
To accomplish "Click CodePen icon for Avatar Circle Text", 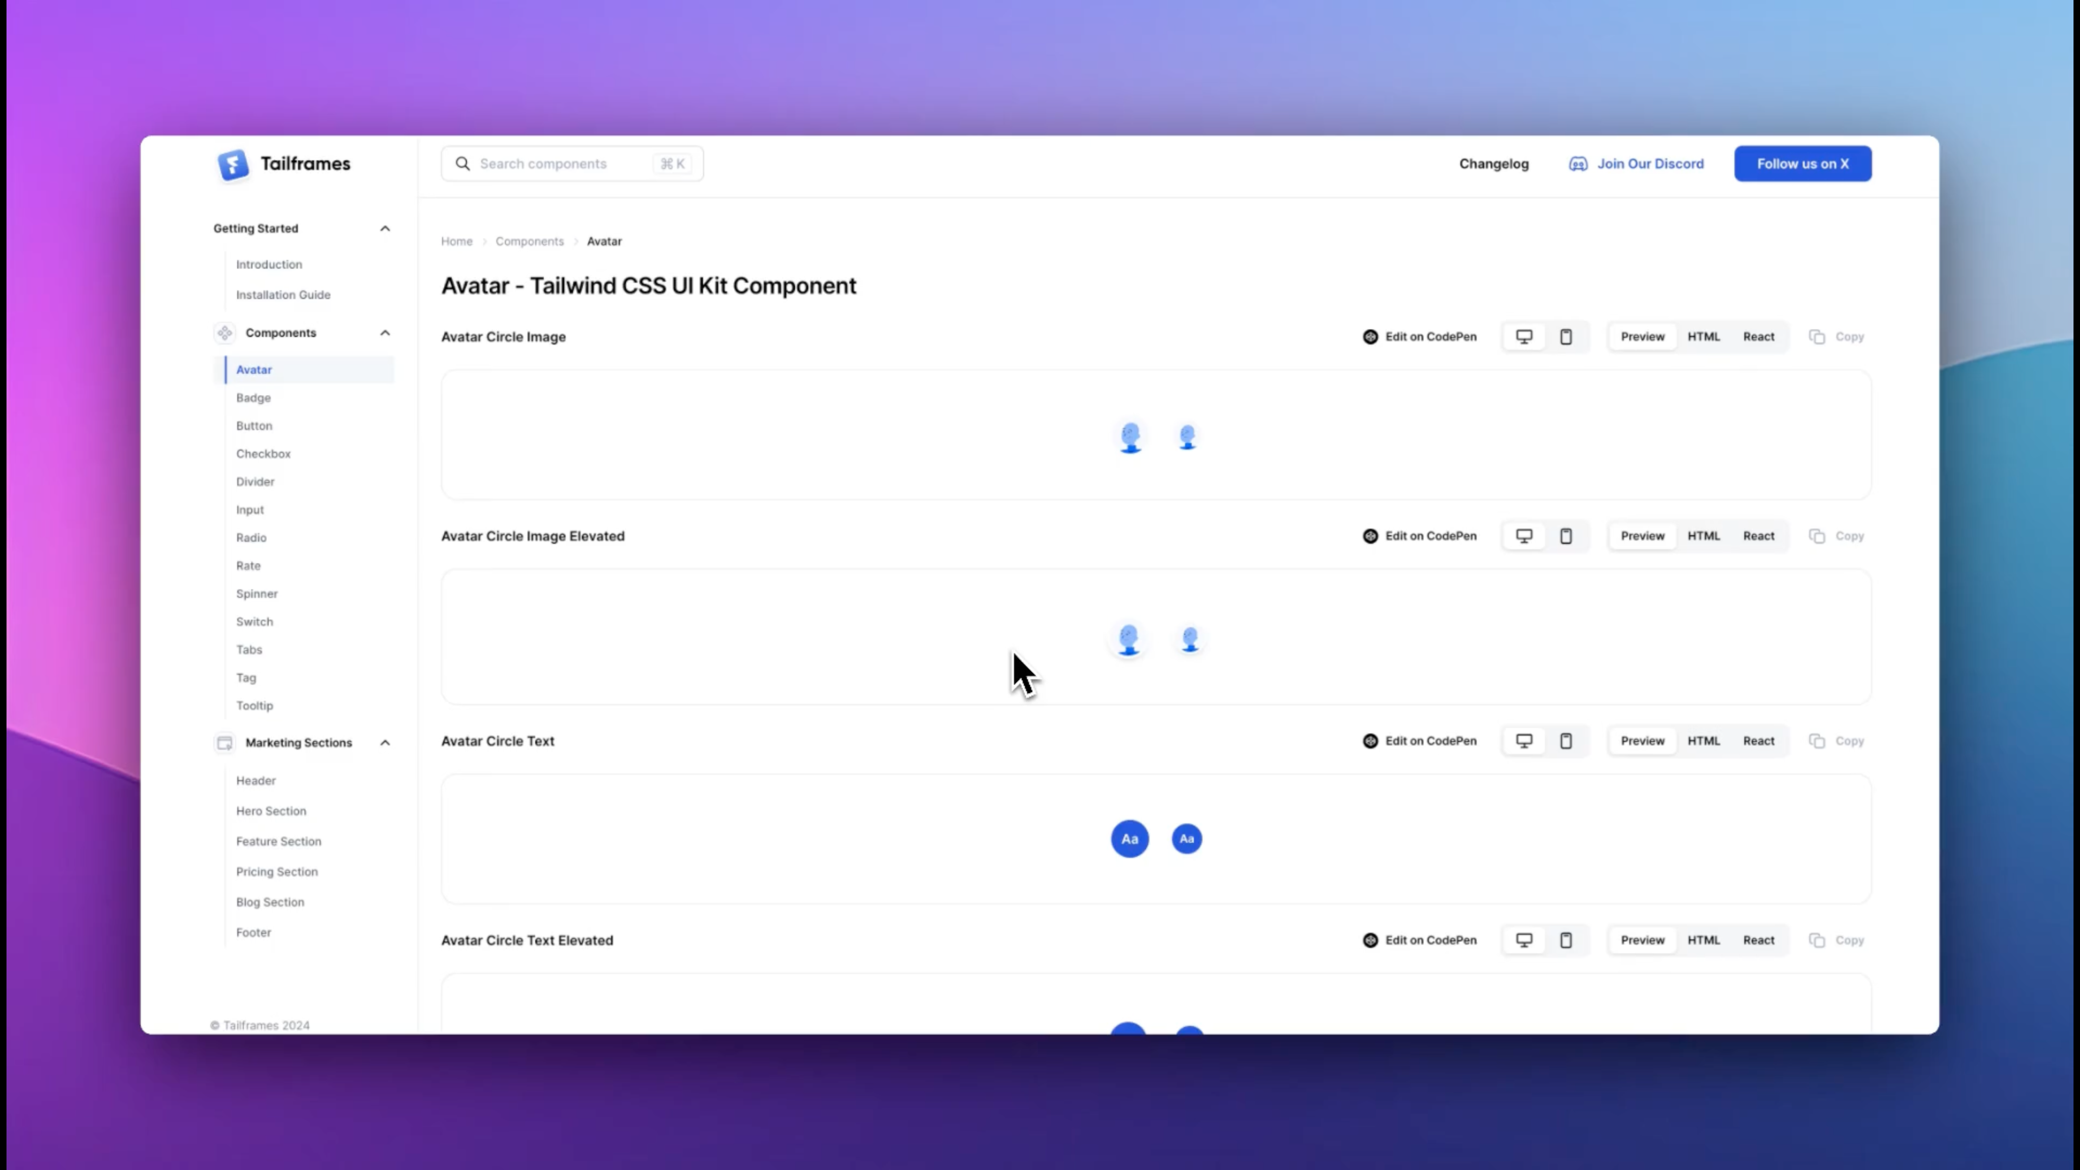I will pyautogui.click(x=1370, y=741).
